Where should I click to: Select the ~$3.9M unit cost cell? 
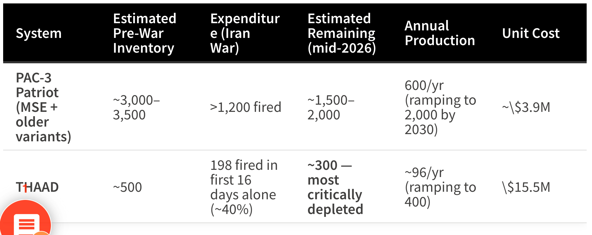point(526,107)
